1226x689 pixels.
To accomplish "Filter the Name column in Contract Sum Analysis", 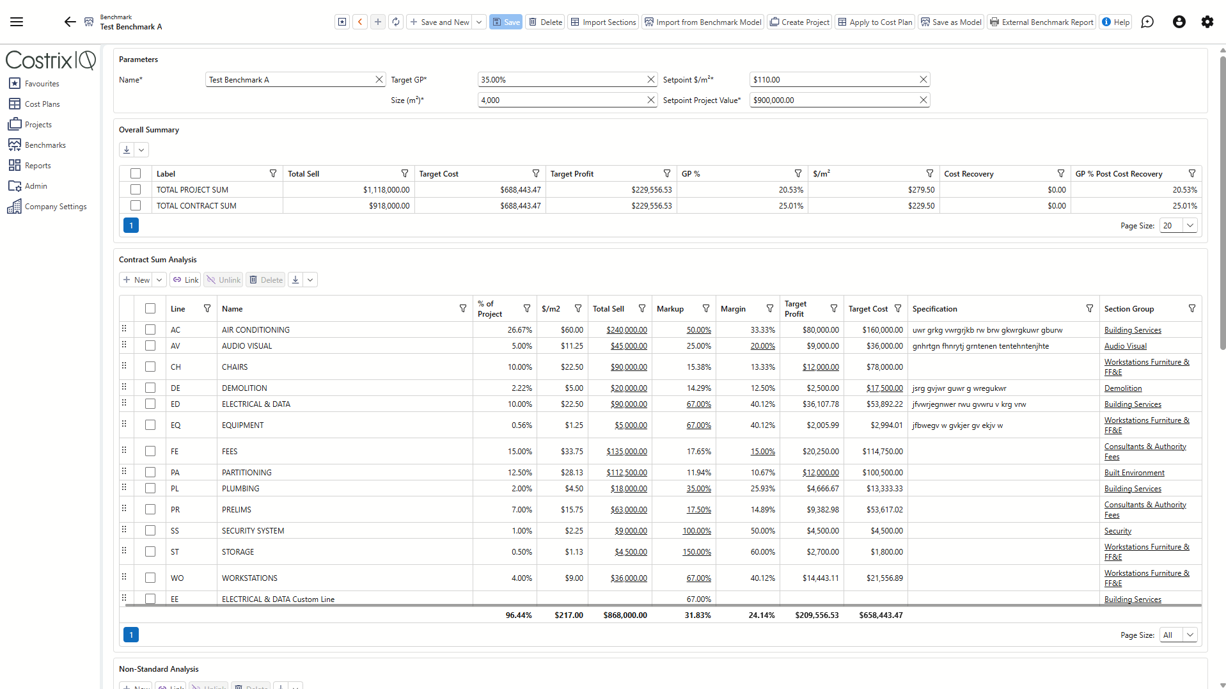I will (463, 308).
